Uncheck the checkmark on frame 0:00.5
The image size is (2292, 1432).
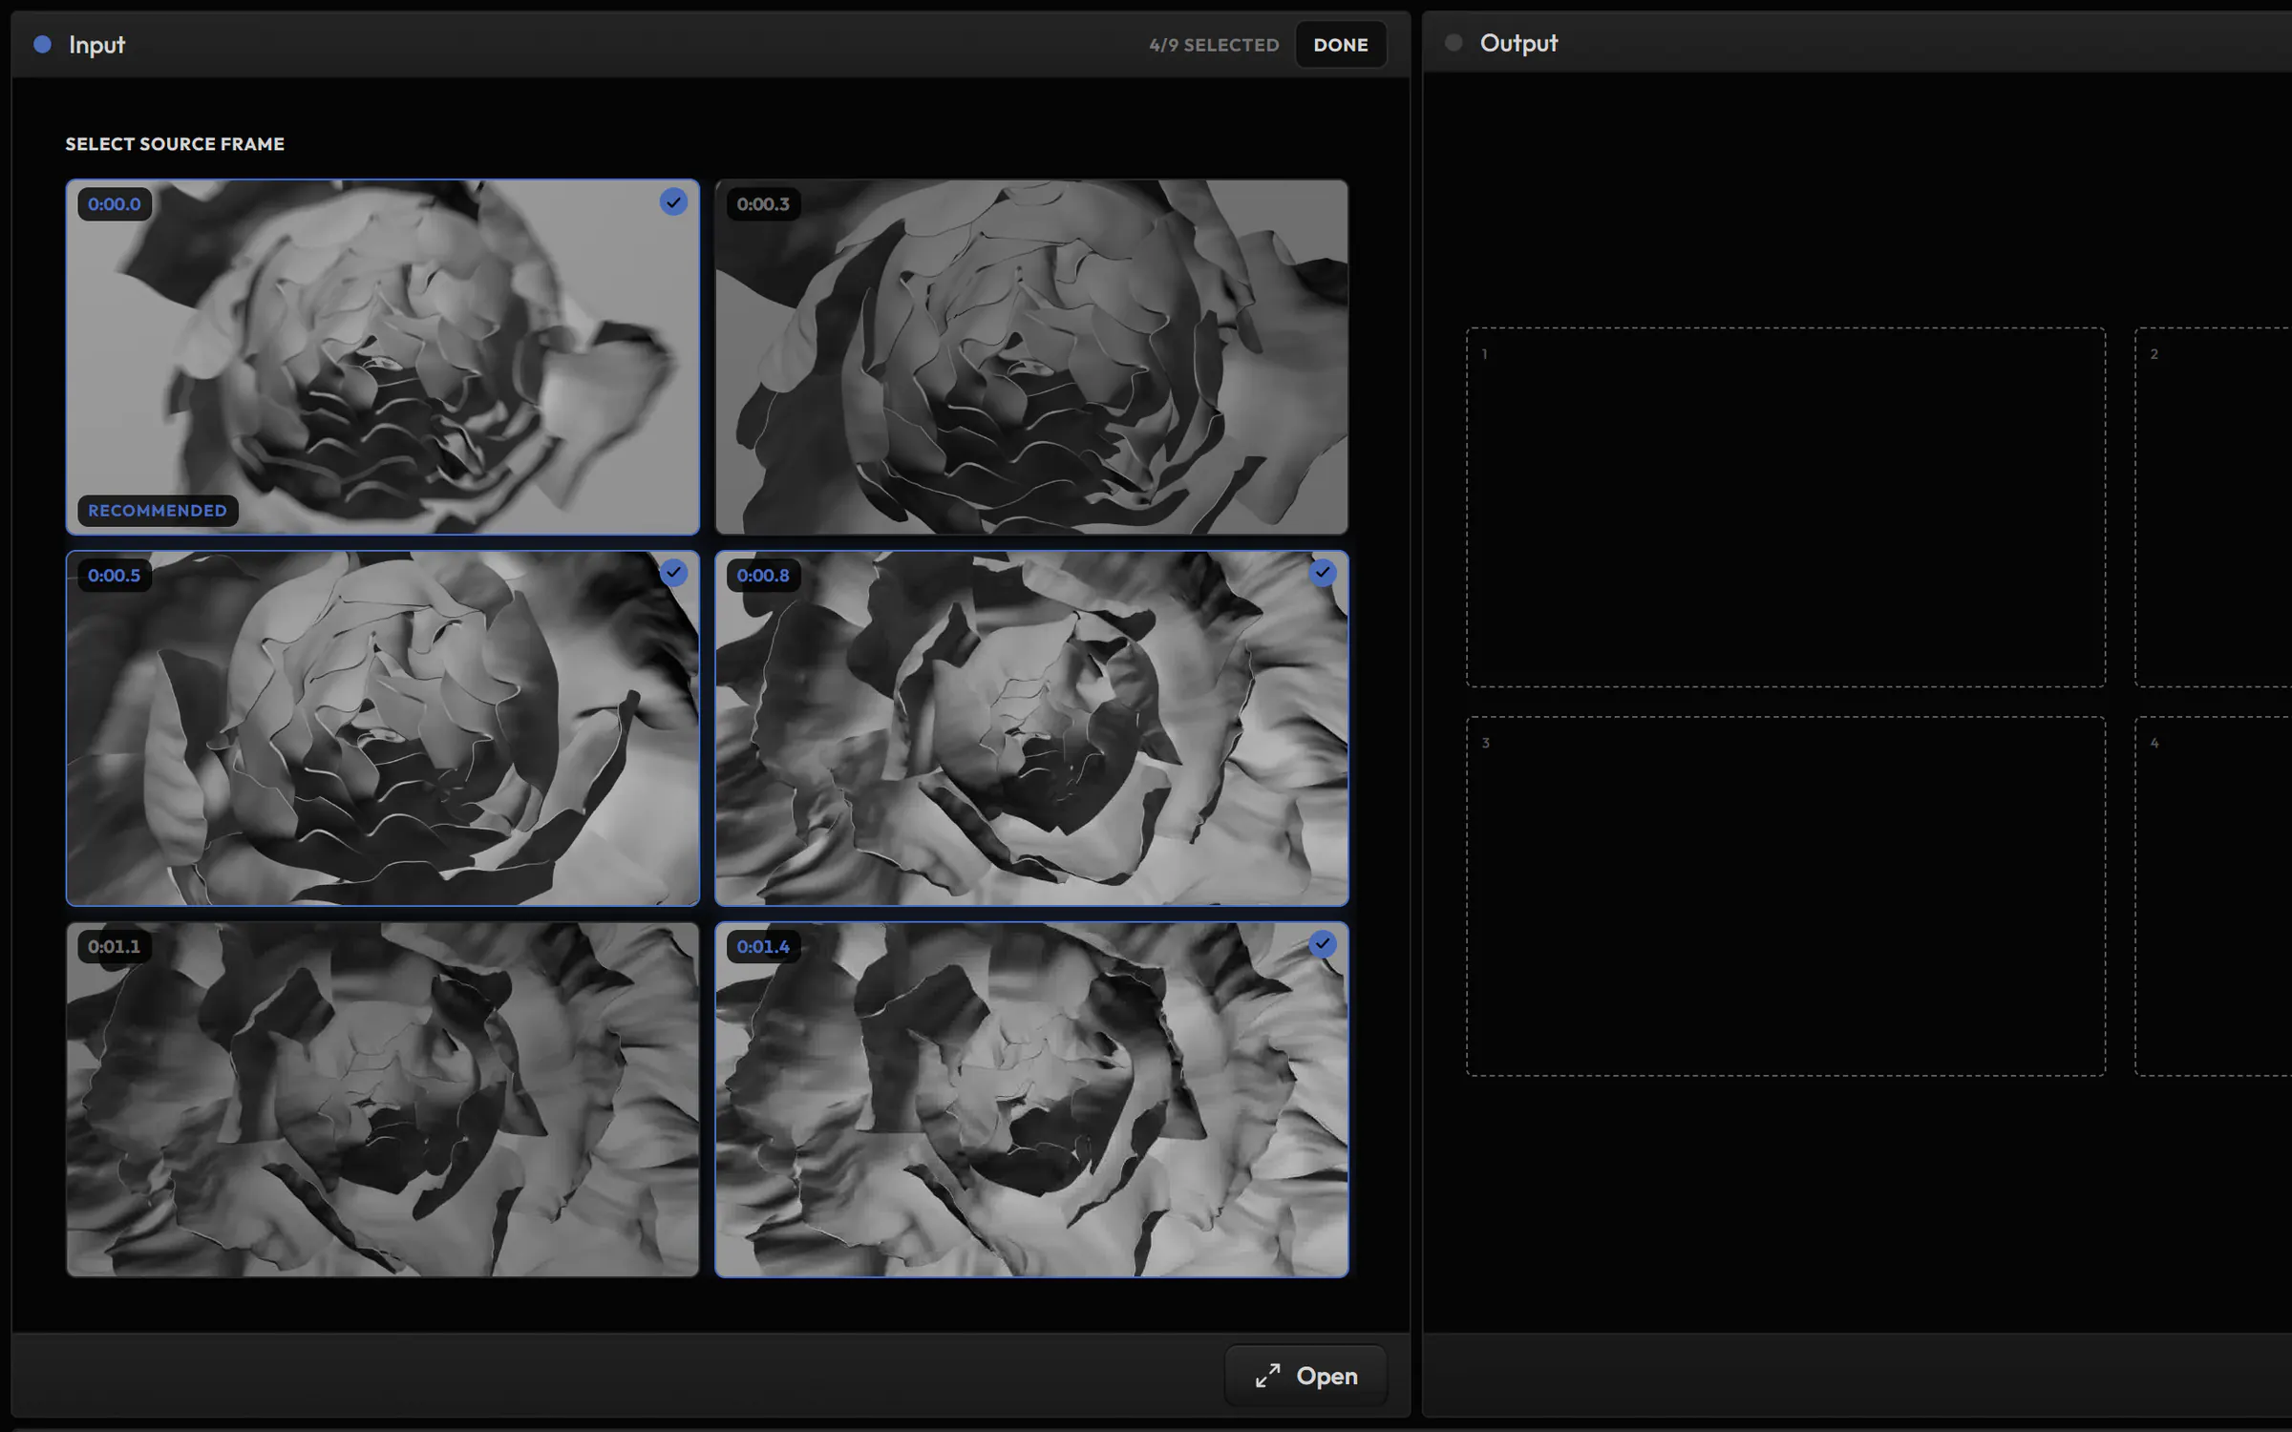point(673,573)
